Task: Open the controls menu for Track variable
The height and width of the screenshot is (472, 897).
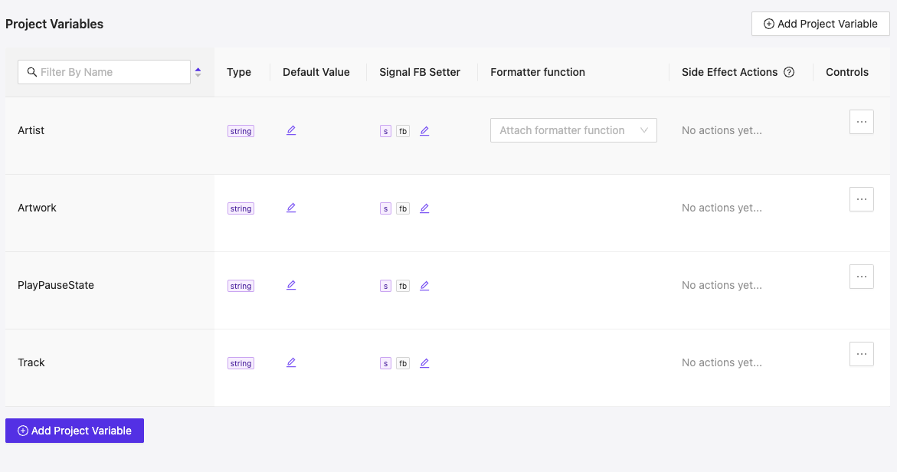Action: pyautogui.click(x=861, y=353)
